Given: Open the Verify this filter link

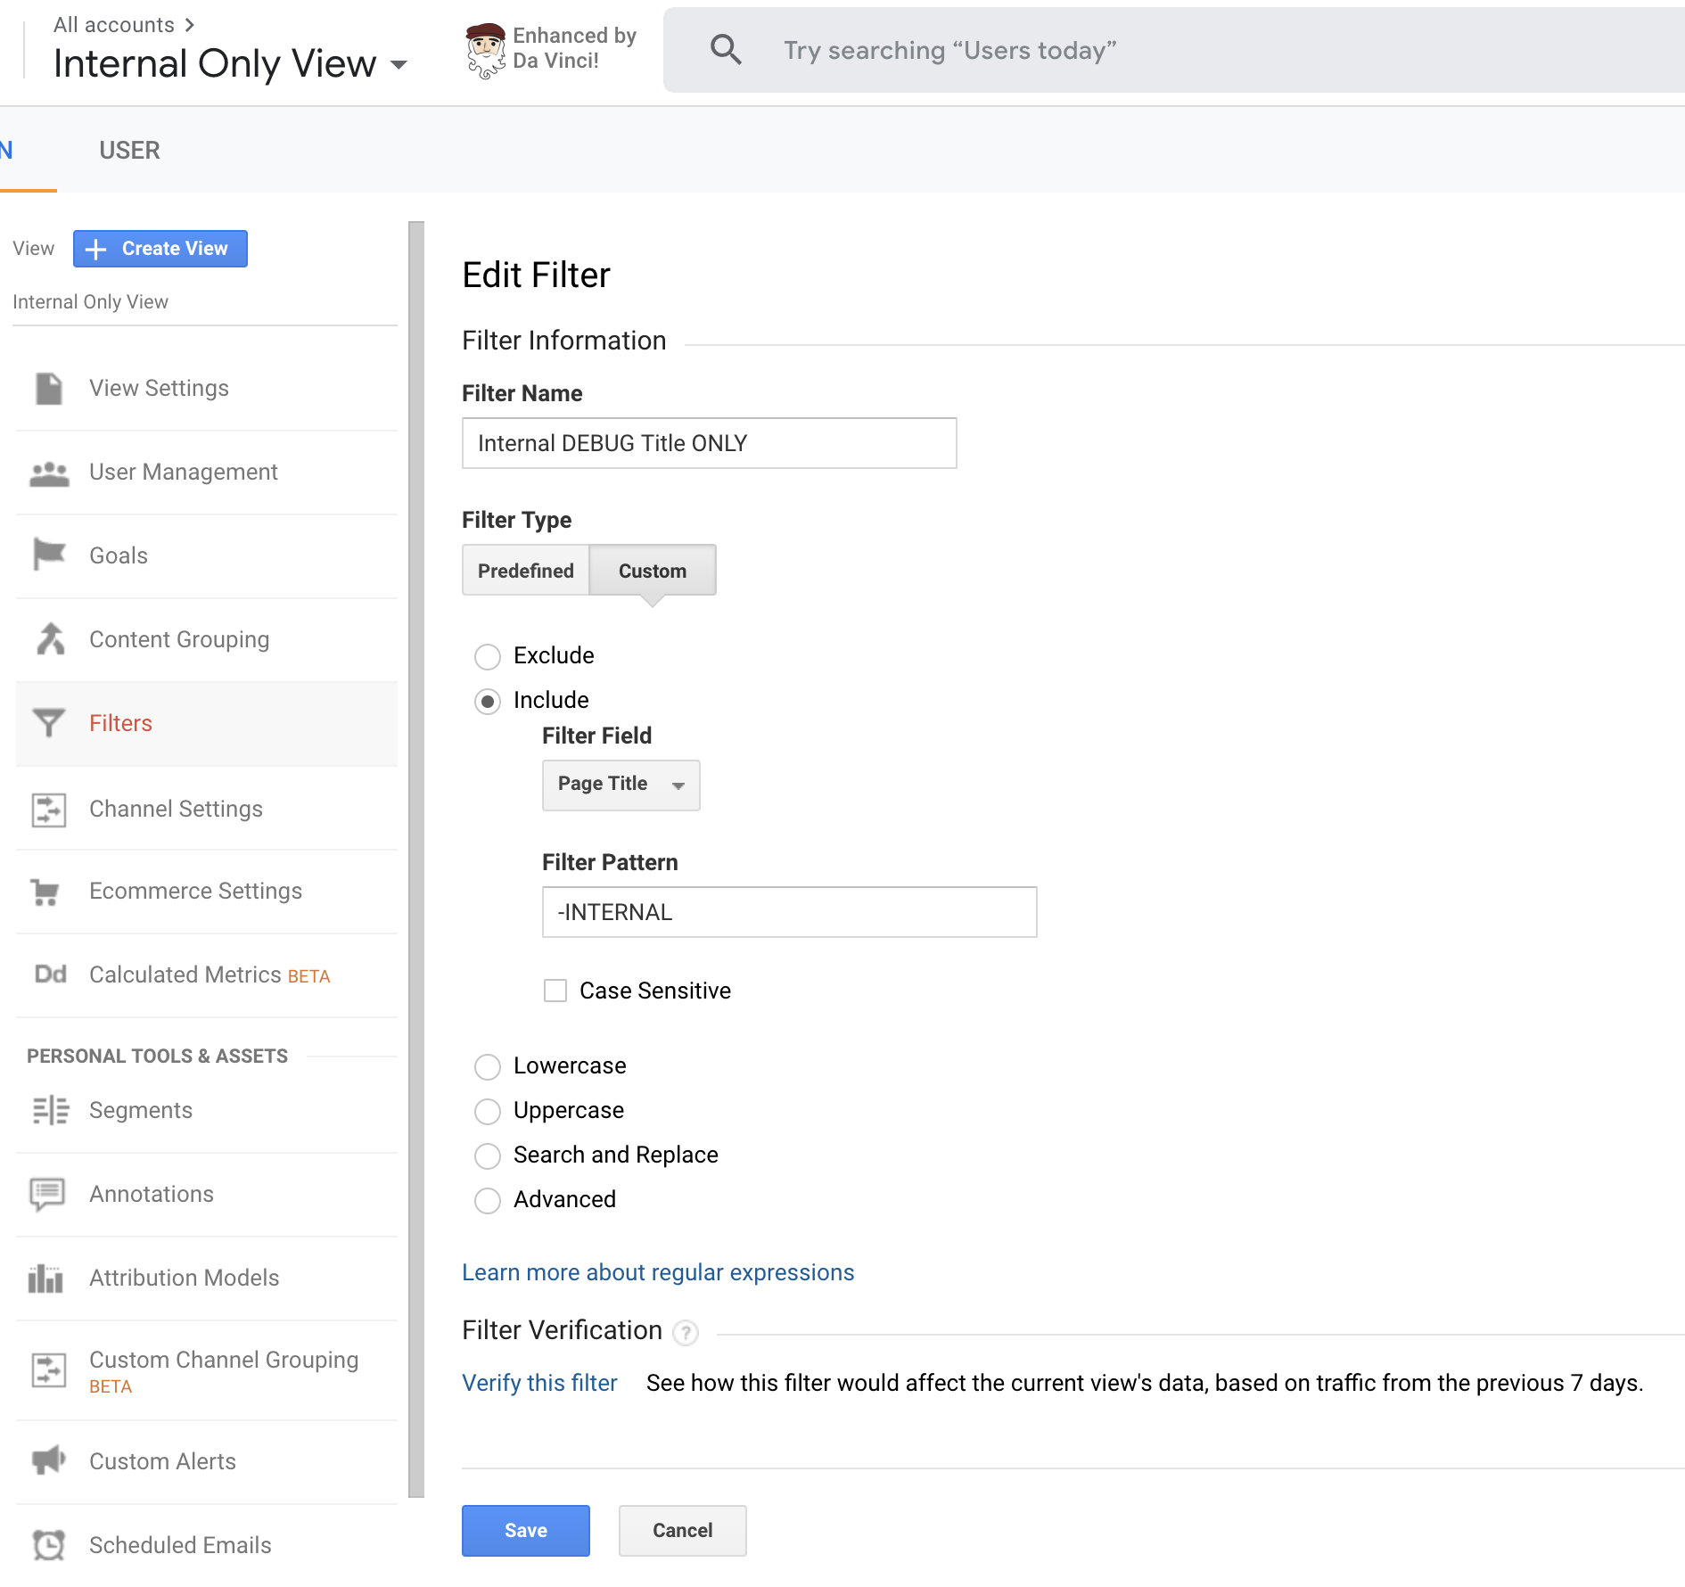Looking at the screenshot, I should [539, 1383].
